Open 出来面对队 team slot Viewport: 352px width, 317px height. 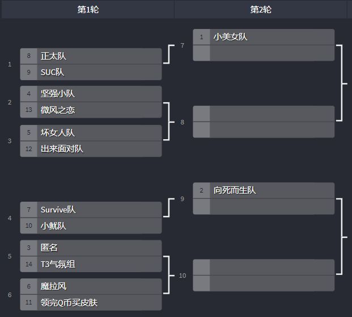(91, 149)
